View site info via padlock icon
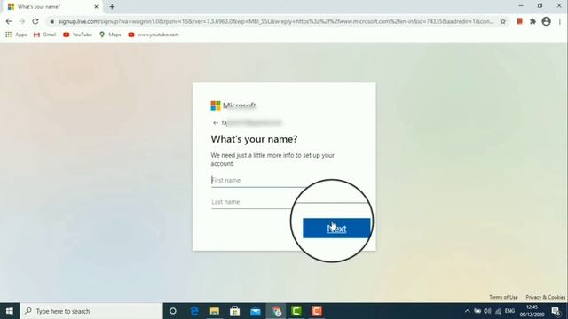Viewport: 568px width, 319px height. tap(51, 21)
